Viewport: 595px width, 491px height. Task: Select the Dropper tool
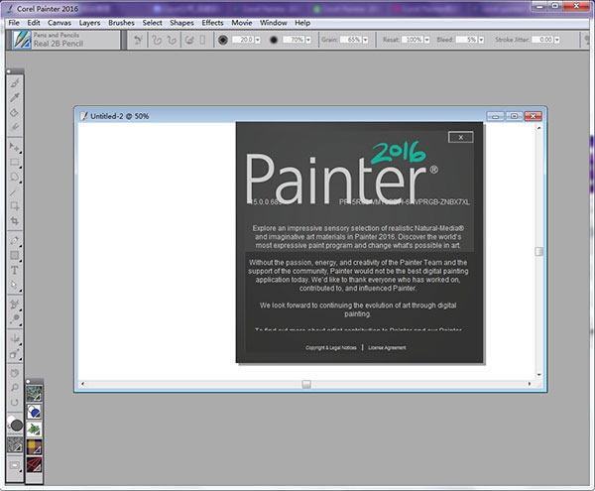15,97
